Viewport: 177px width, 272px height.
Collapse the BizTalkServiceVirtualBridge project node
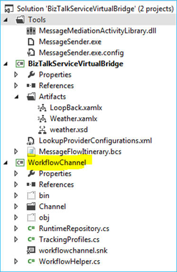(6, 64)
